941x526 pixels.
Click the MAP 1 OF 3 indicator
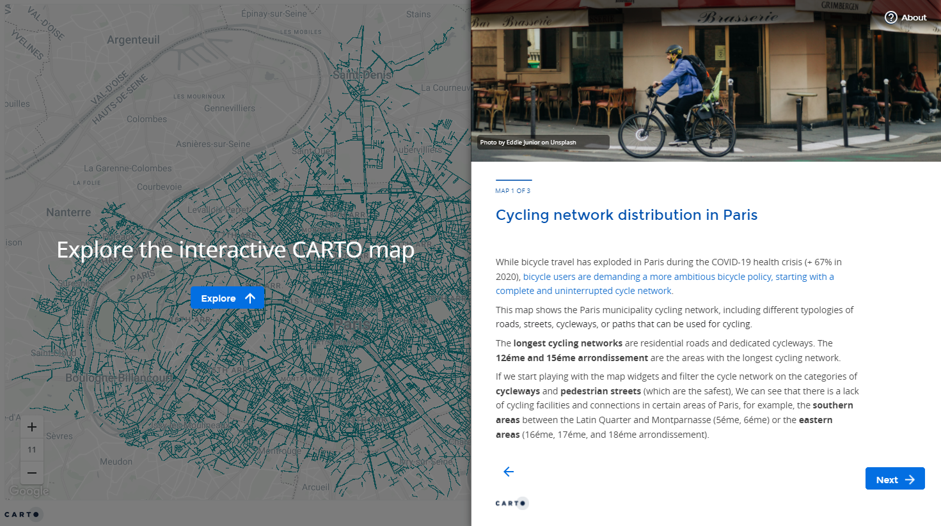[x=512, y=190]
